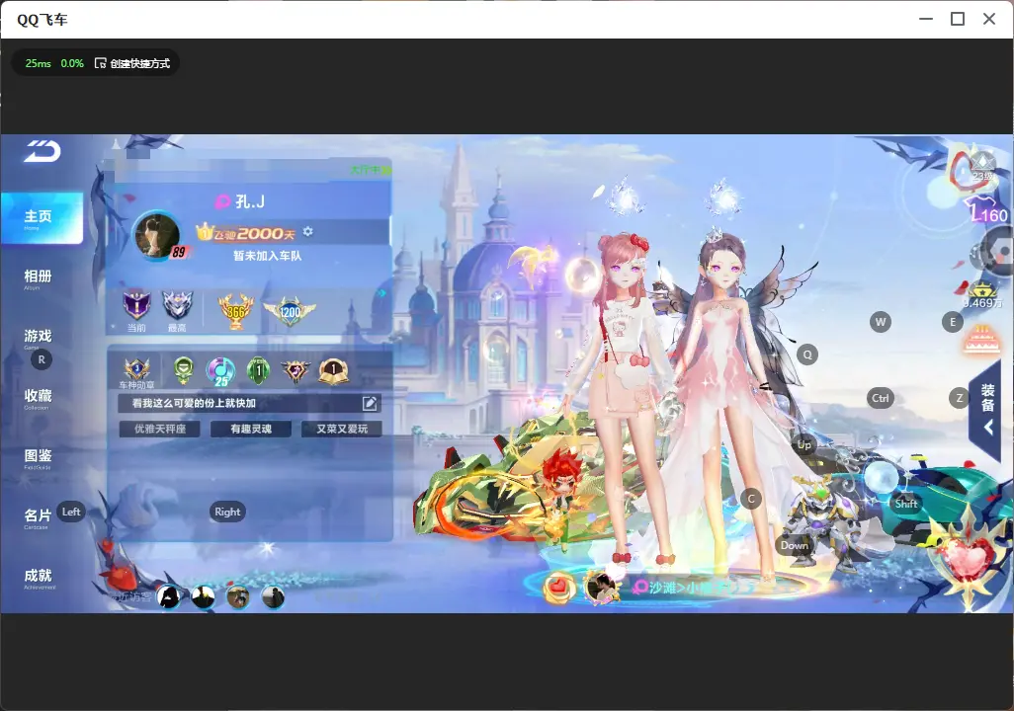The image size is (1014, 711).
Task: Click the Shift key overlay button
Action: (x=906, y=504)
